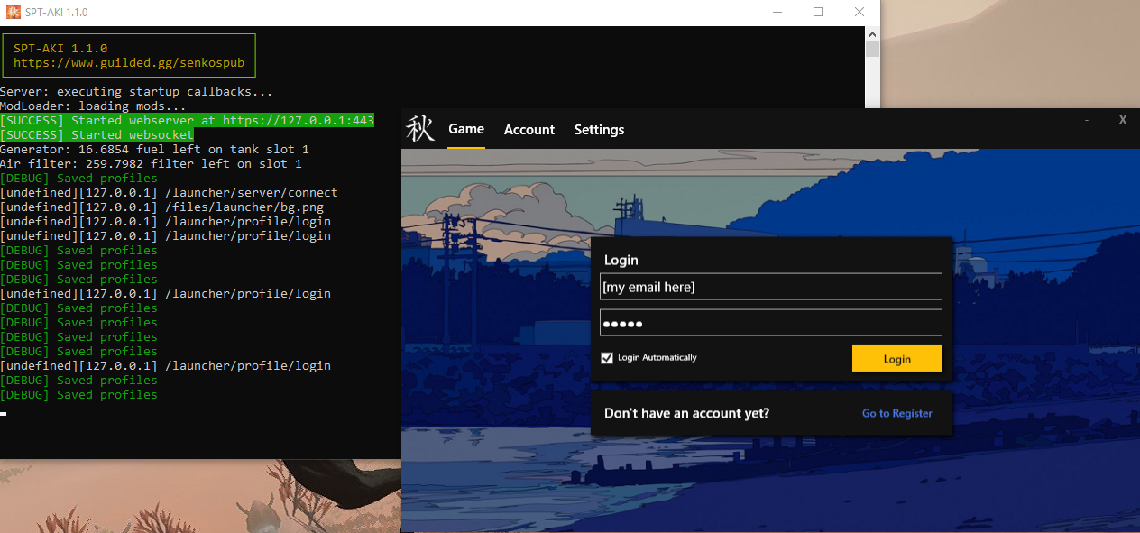Click the "Login" heading above the email field

[621, 260]
